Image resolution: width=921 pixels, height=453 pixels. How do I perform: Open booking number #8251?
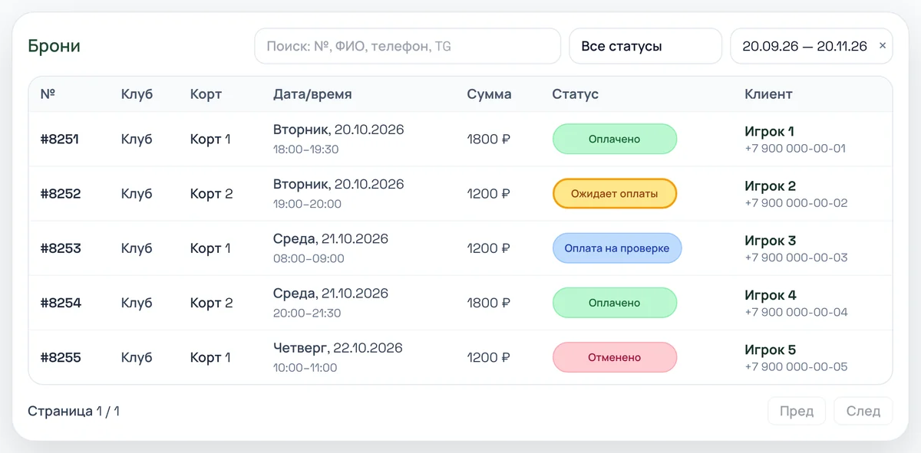click(x=60, y=140)
